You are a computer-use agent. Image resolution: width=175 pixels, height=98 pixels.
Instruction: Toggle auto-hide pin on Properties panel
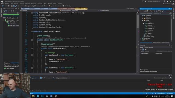pyautogui.click(x=170, y=45)
